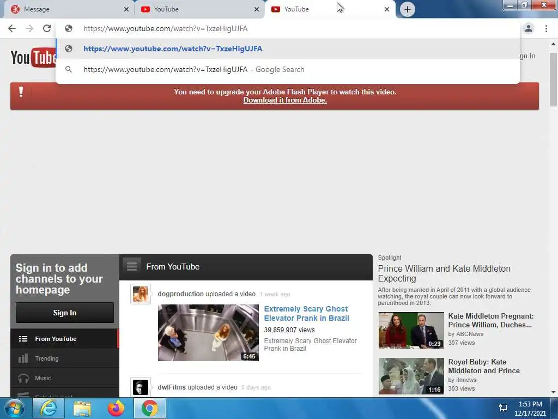Click the browser back arrow
This screenshot has height=419, width=558.
point(12,28)
